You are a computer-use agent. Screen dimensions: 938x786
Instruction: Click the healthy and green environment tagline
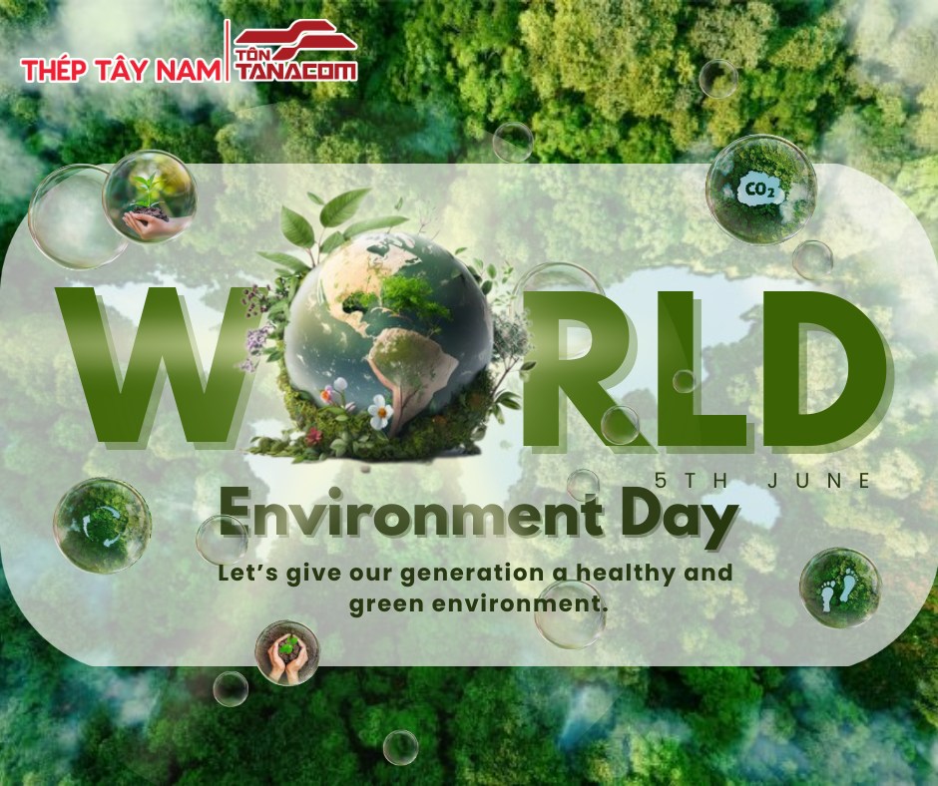pyautogui.click(x=475, y=589)
